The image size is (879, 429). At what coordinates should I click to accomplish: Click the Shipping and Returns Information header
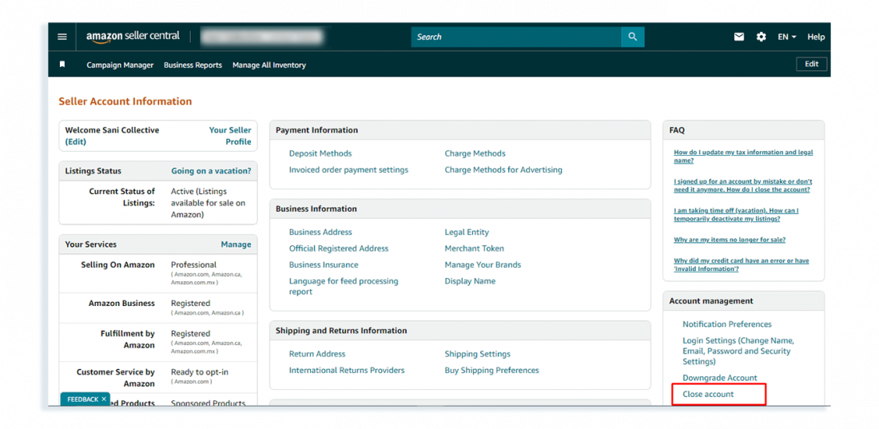[341, 331]
